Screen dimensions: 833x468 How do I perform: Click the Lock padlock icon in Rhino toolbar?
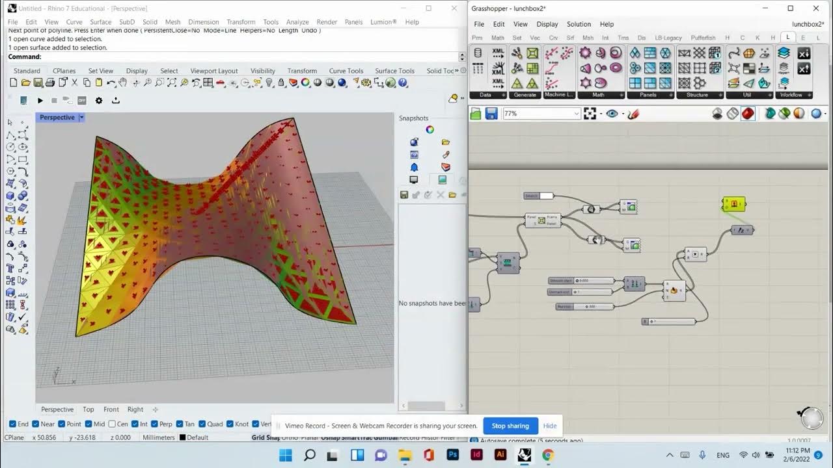coord(281,83)
